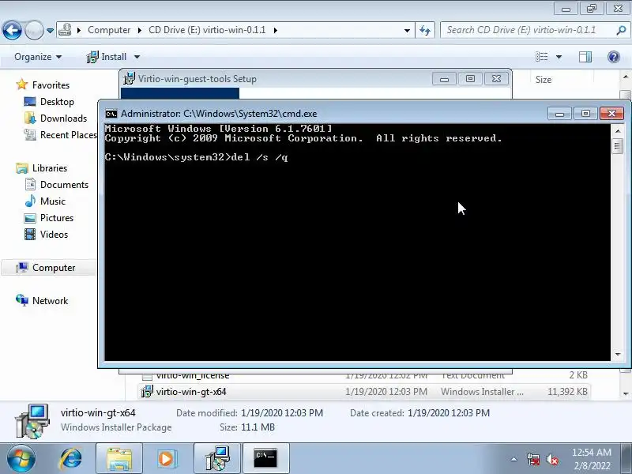The width and height of the screenshot is (632, 474).
Task: Switch to the installer setup taskbar button
Action: click(216, 459)
